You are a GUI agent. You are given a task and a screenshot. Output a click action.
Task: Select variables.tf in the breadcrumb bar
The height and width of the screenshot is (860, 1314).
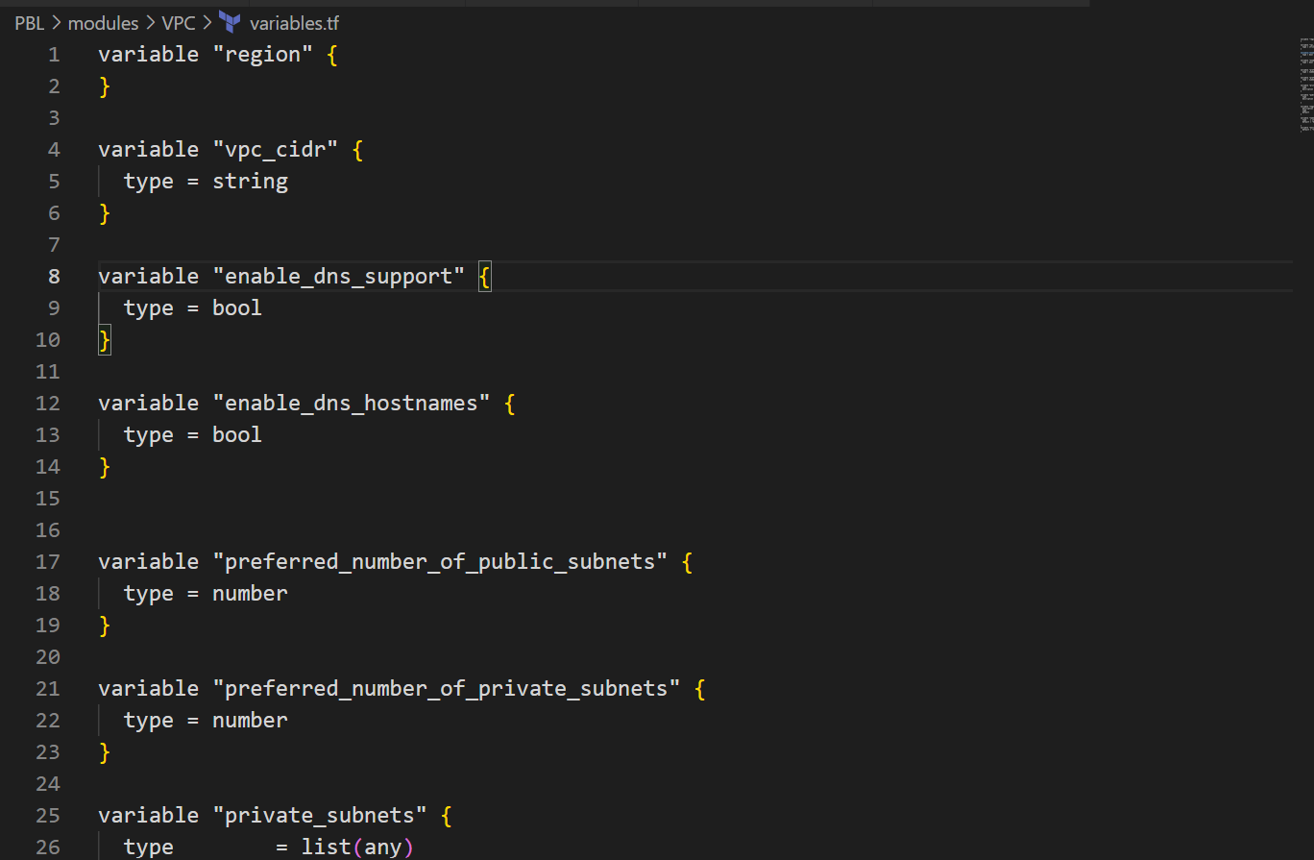coord(294,22)
